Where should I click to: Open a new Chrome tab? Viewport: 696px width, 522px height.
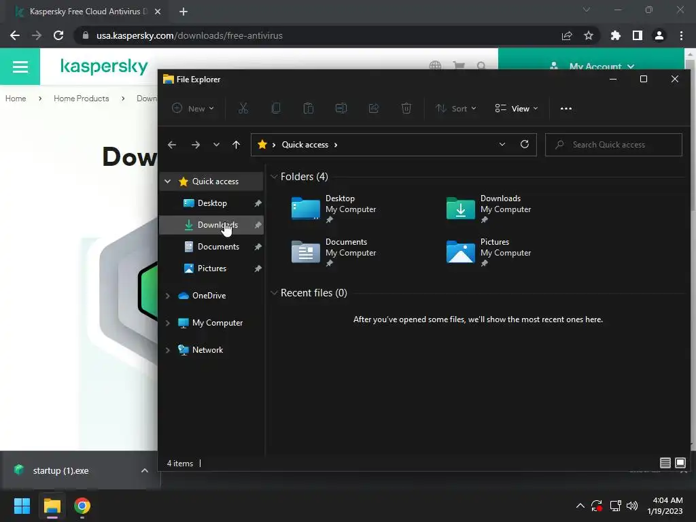coord(184,12)
